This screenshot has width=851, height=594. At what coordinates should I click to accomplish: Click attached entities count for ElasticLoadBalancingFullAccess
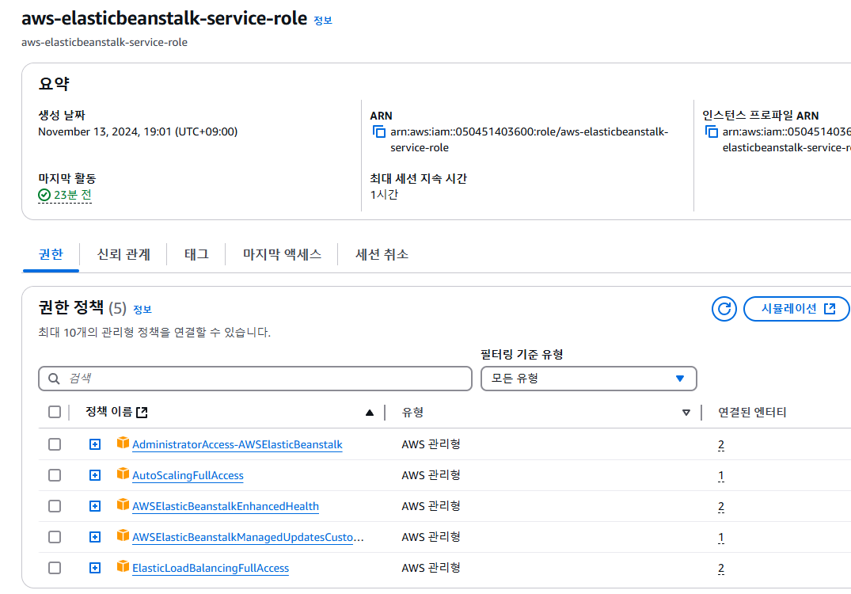(x=720, y=569)
